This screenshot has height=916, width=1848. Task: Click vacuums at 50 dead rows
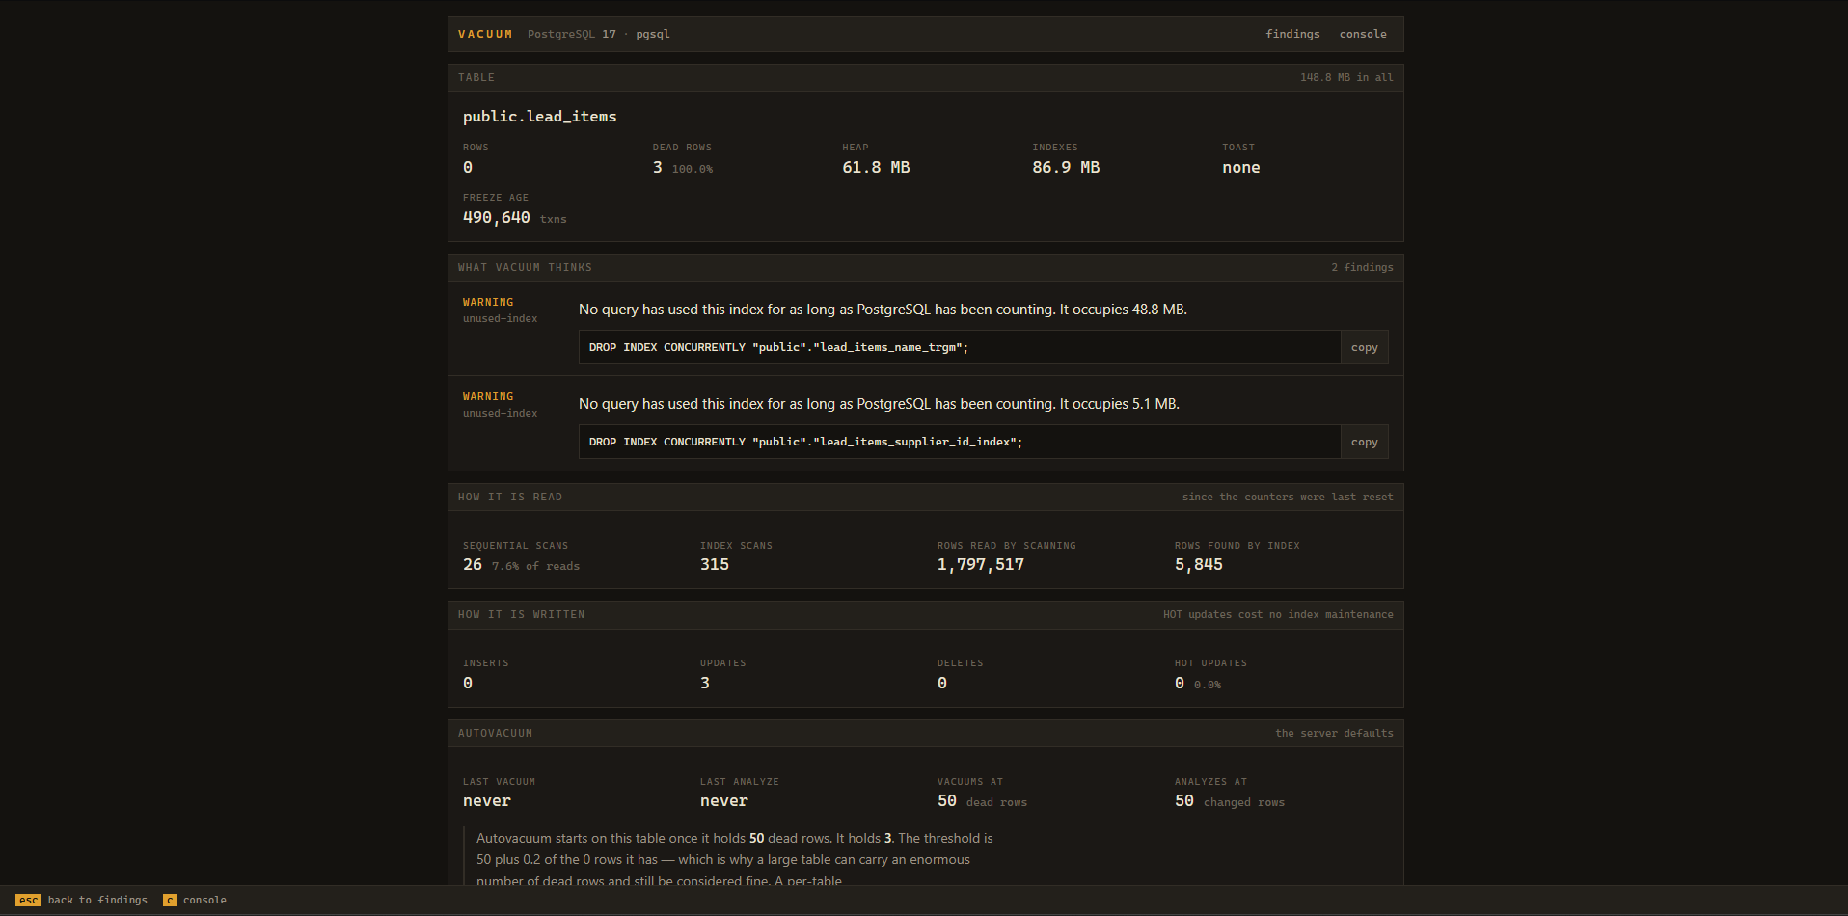(x=982, y=801)
